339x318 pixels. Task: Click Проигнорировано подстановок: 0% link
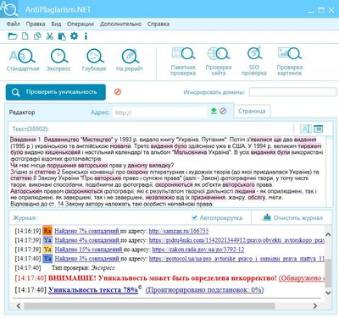coord(204,290)
